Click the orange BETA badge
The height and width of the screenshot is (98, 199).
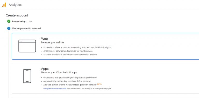(x=99, y=84)
